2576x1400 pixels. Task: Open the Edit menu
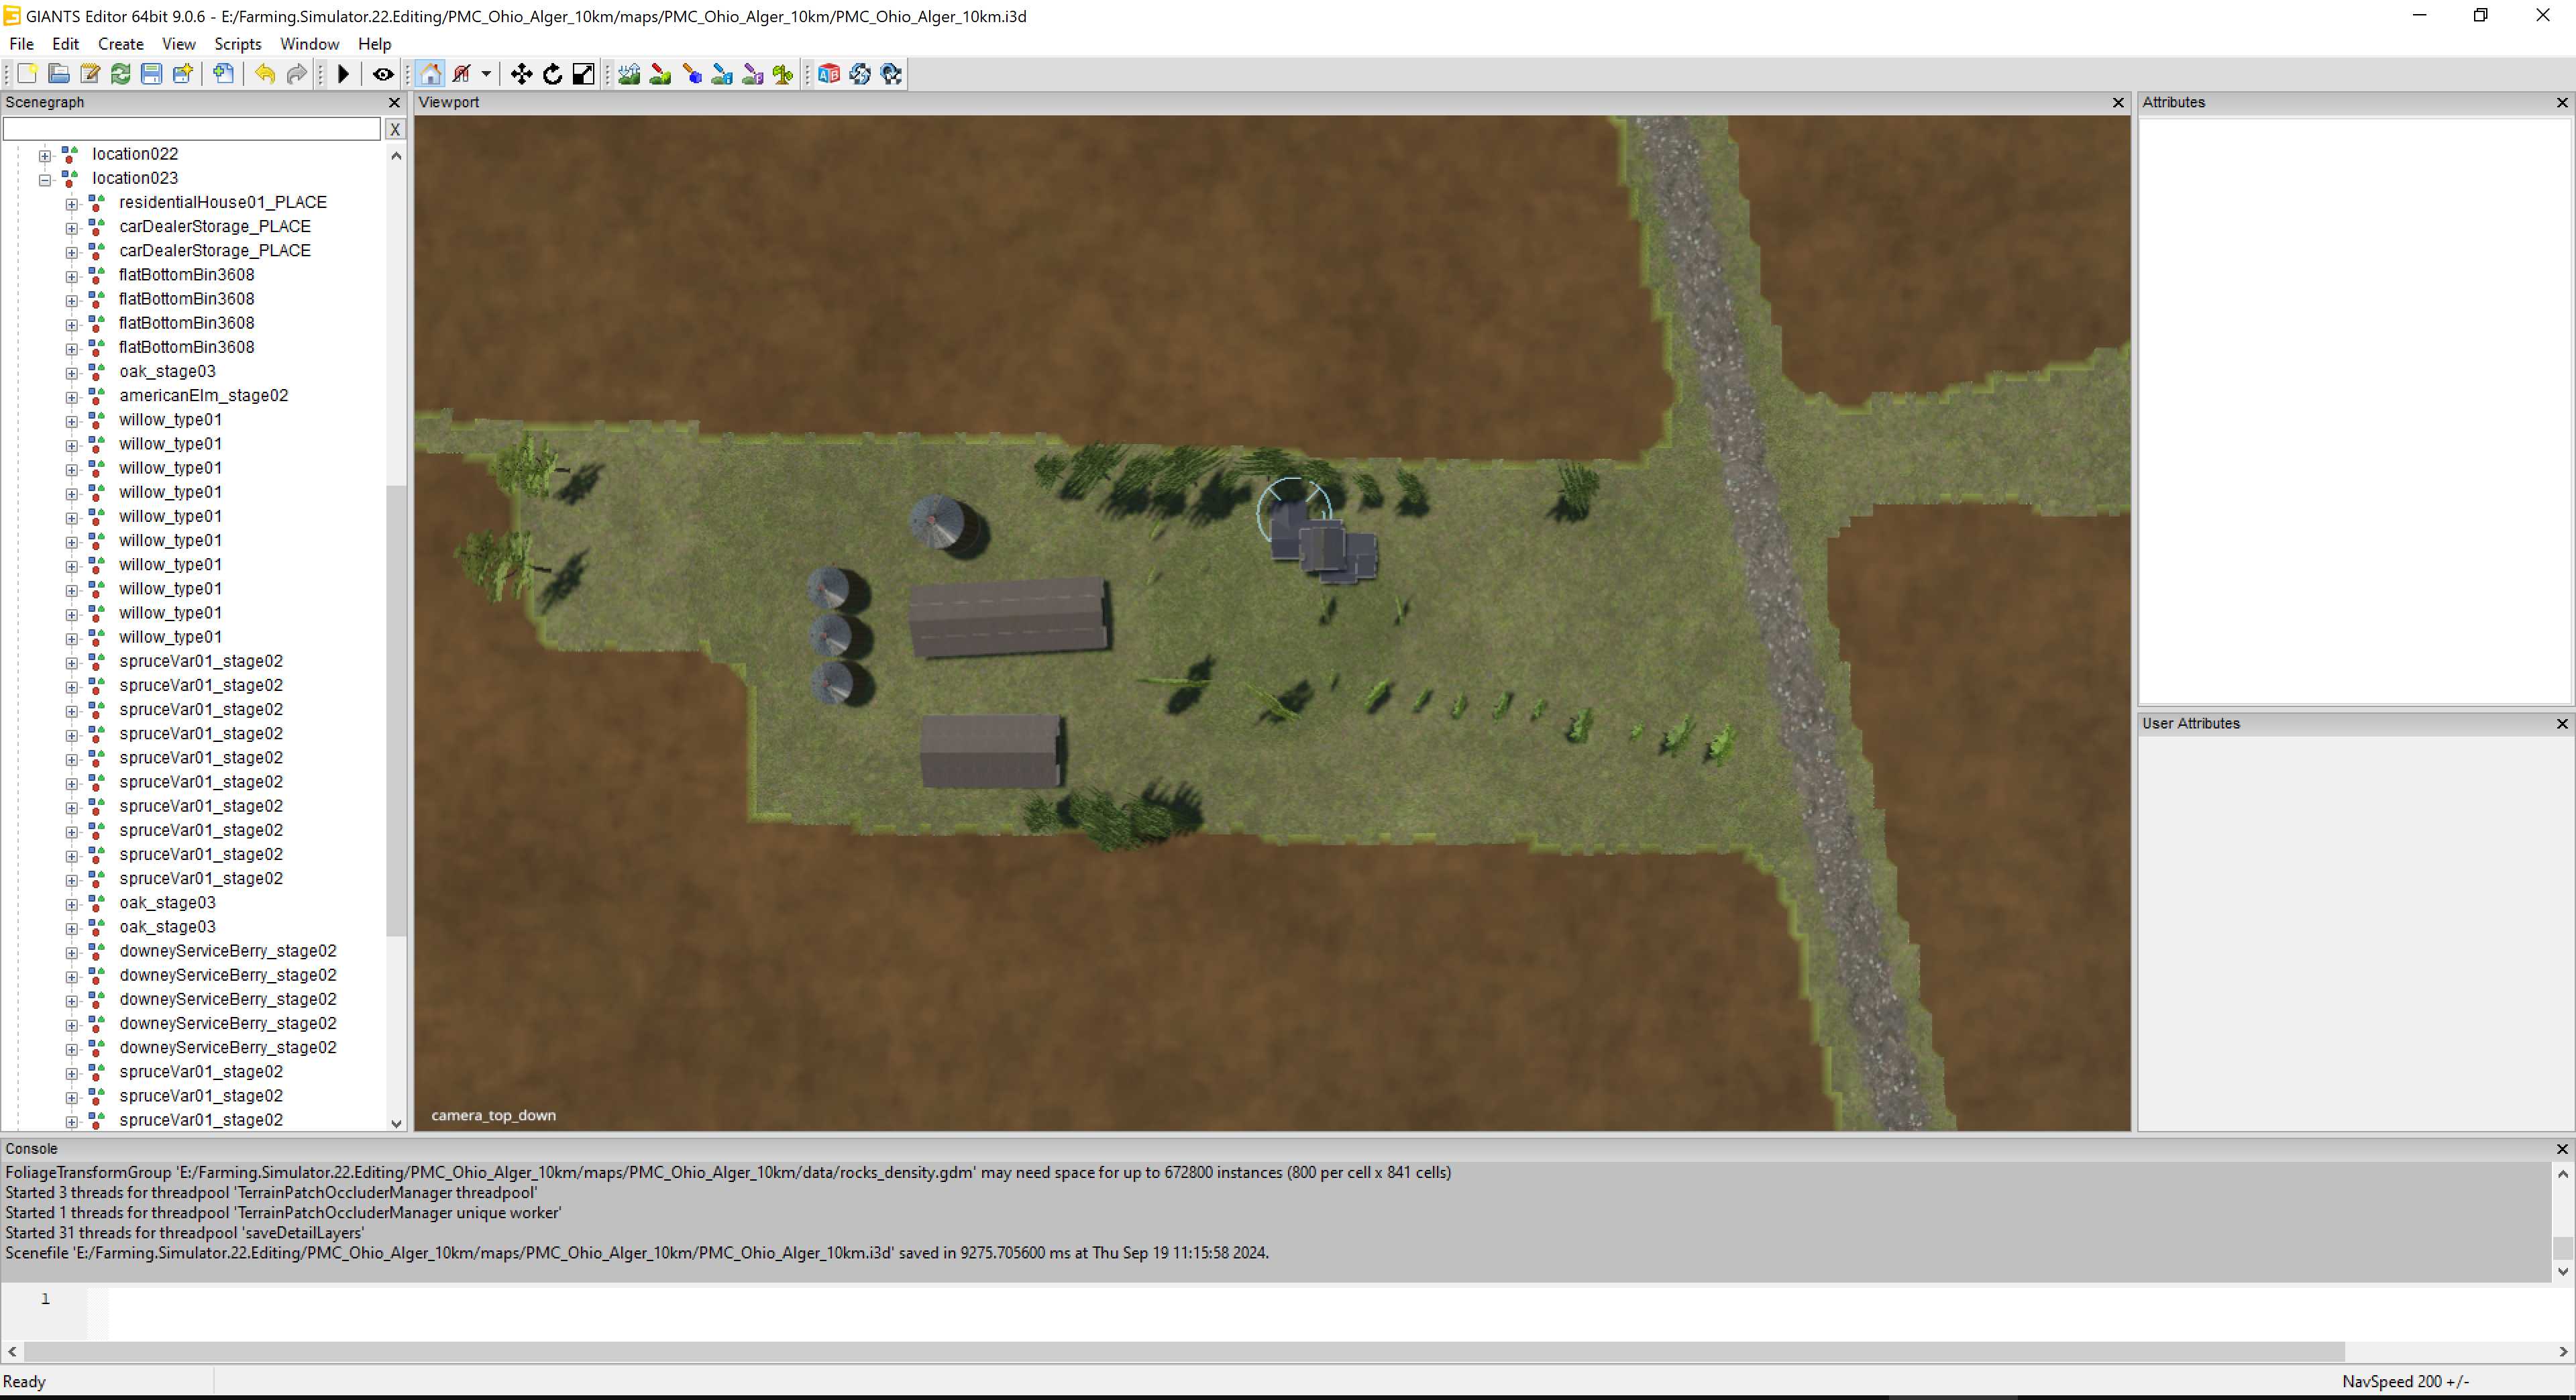point(65,44)
